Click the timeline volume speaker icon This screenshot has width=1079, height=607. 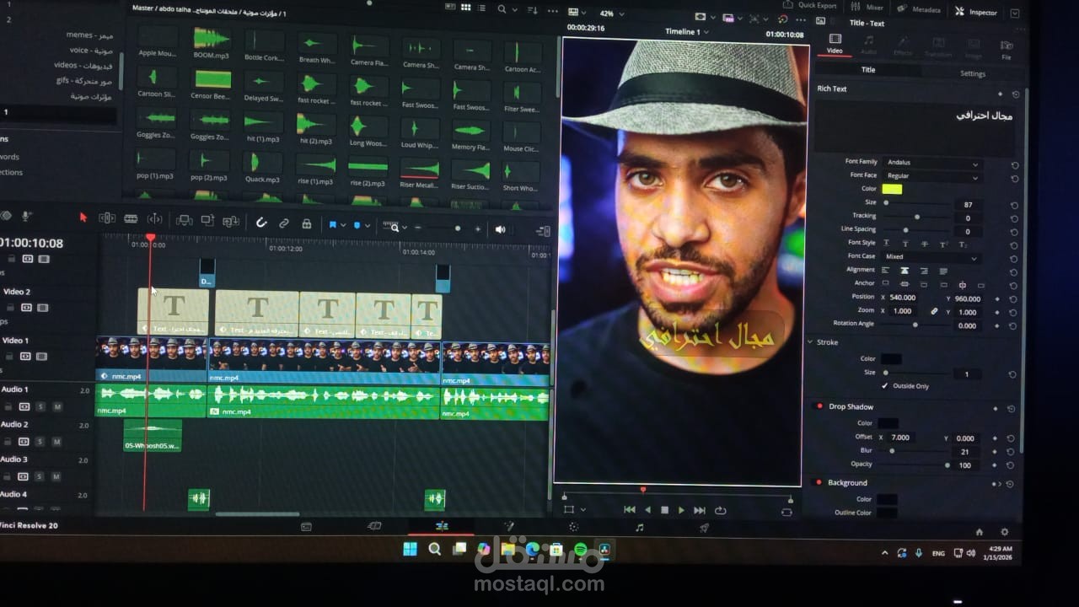(500, 229)
